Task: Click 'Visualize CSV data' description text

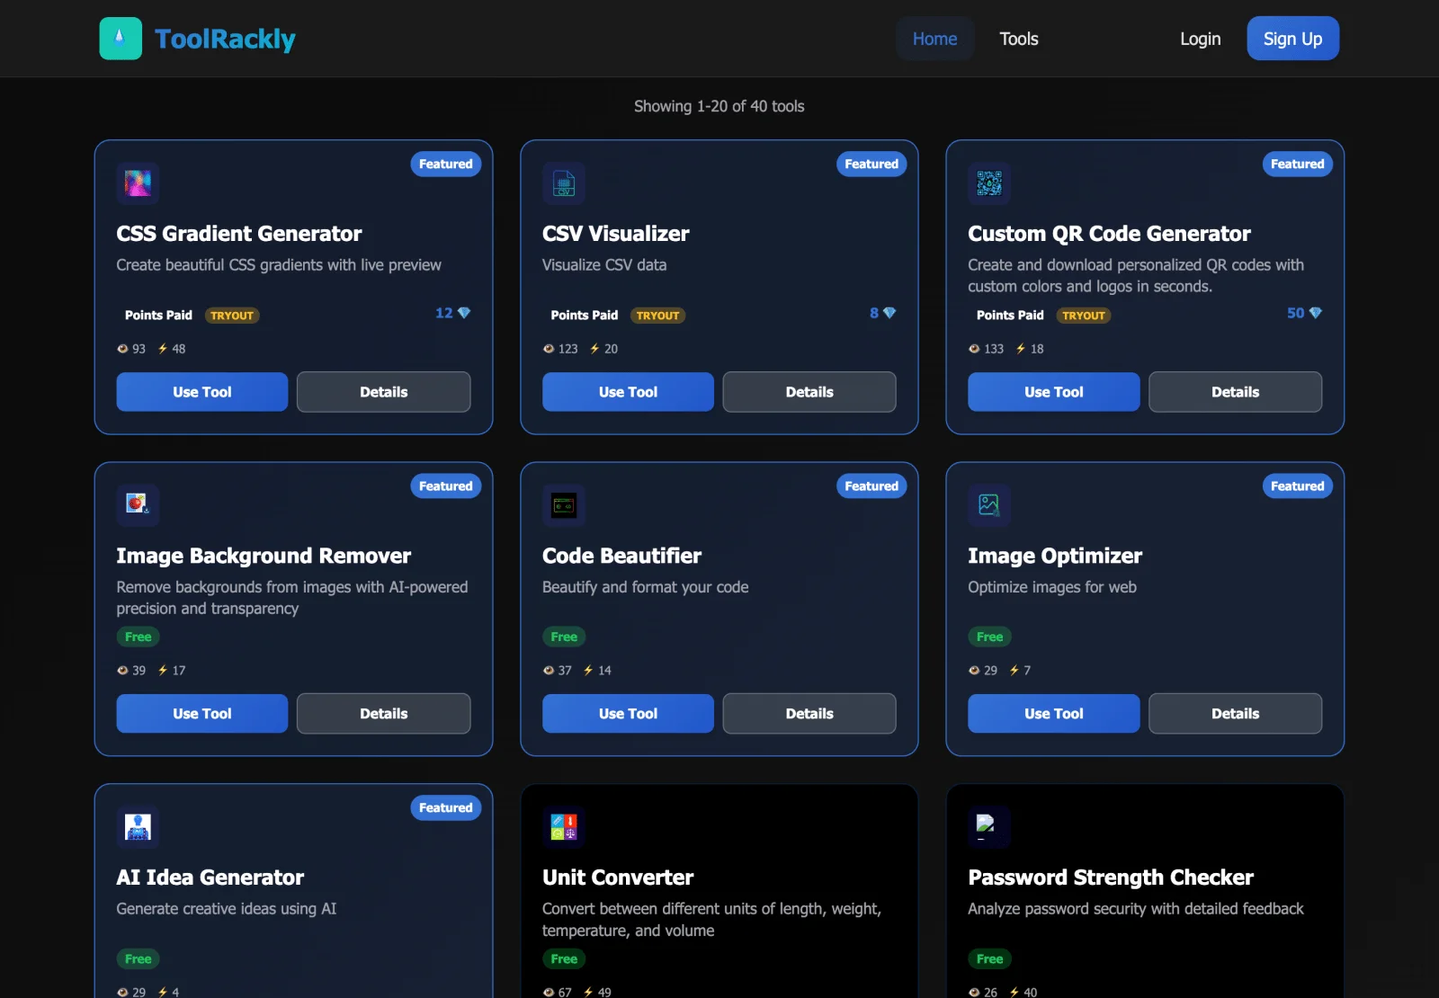Action: 604,265
